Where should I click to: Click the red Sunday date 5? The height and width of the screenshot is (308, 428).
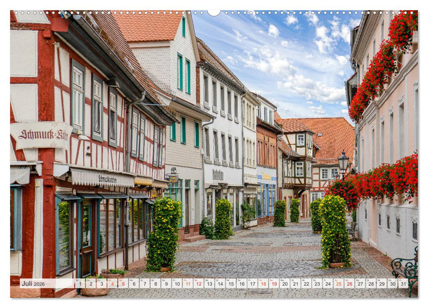point(123,284)
